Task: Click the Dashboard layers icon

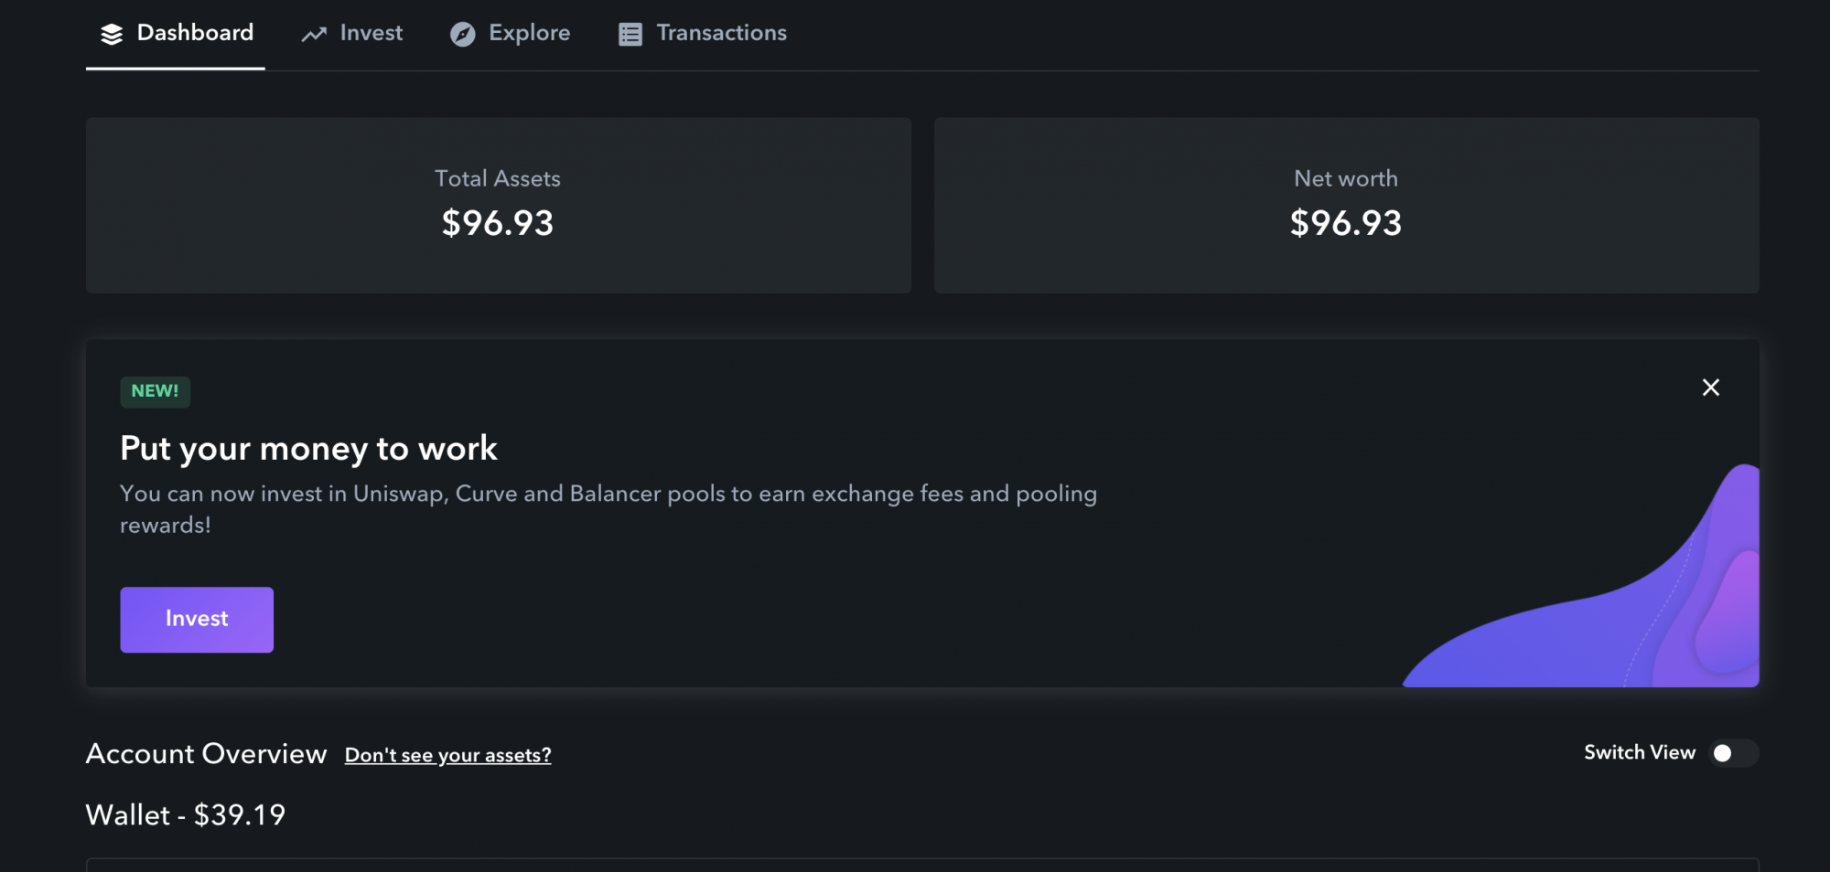Action: (x=112, y=34)
